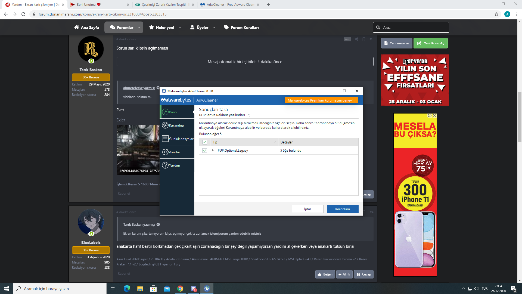This screenshot has height=294, width=522.
Task: Switch to Çevrimiçi Zararlı Yazılım Tespiti tab
Action: coord(165,5)
